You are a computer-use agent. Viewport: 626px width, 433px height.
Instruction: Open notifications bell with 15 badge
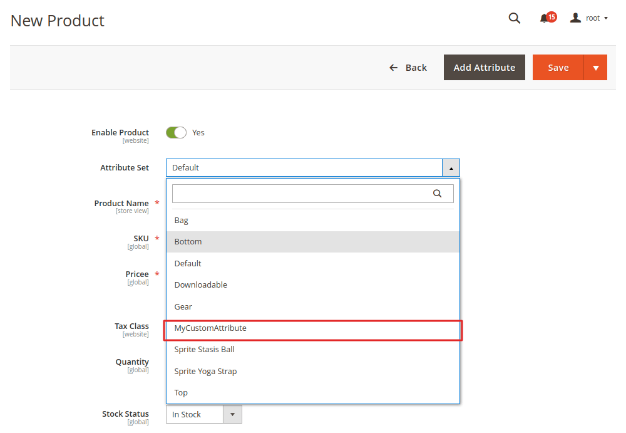pyautogui.click(x=548, y=18)
